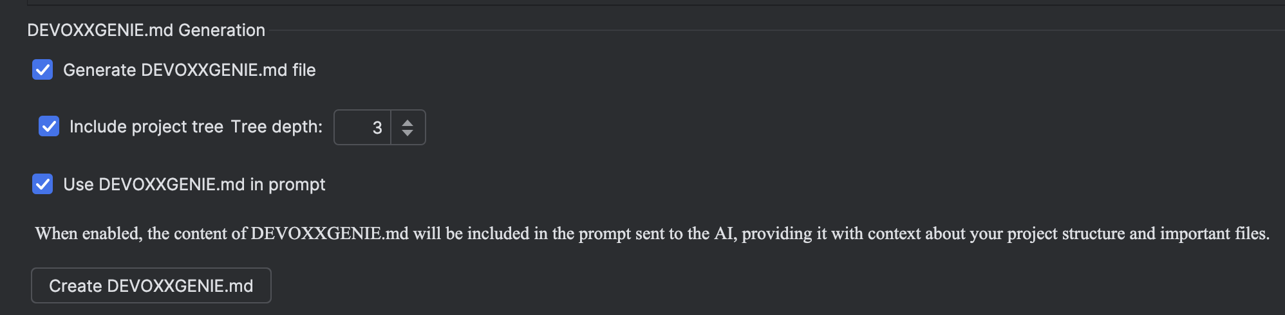Increase tree depth with up arrow
This screenshot has width=1285, height=315.
408,122
